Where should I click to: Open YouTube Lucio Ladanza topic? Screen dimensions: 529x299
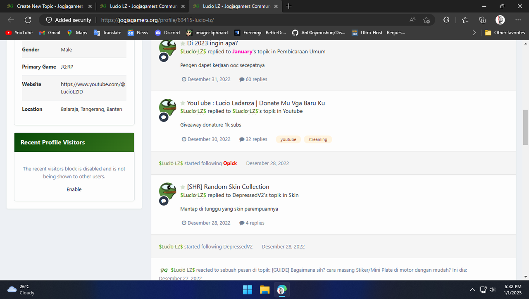[x=256, y=103]
